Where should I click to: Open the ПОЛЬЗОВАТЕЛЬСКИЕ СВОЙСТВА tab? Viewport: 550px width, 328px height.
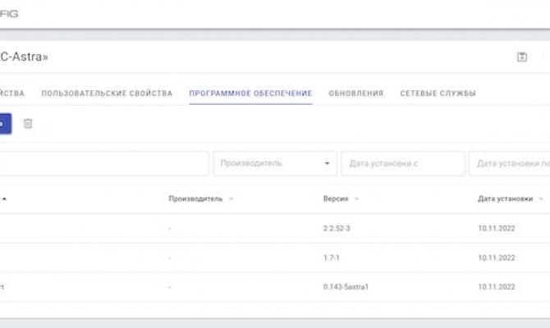coord(107,93)
